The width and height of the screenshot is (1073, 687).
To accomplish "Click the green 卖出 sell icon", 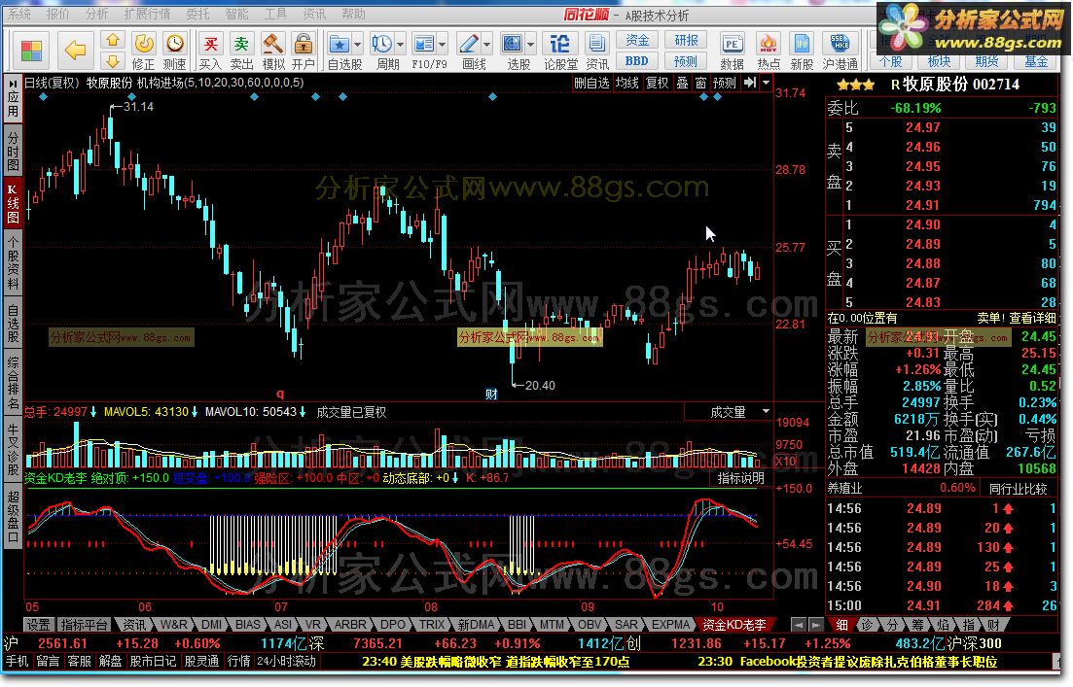I will [x=241, y=45].
